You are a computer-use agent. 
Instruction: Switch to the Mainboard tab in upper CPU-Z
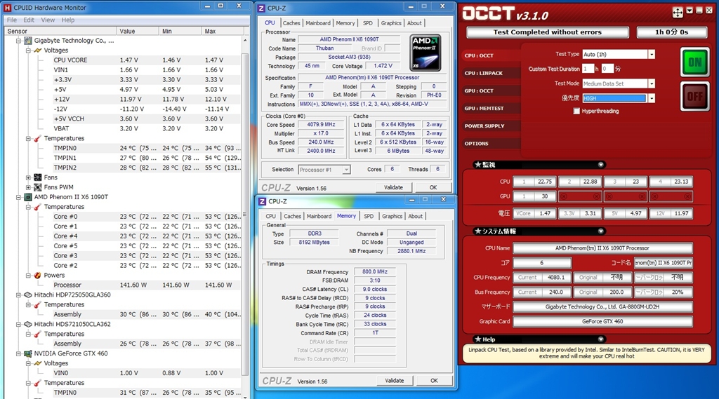317,23
